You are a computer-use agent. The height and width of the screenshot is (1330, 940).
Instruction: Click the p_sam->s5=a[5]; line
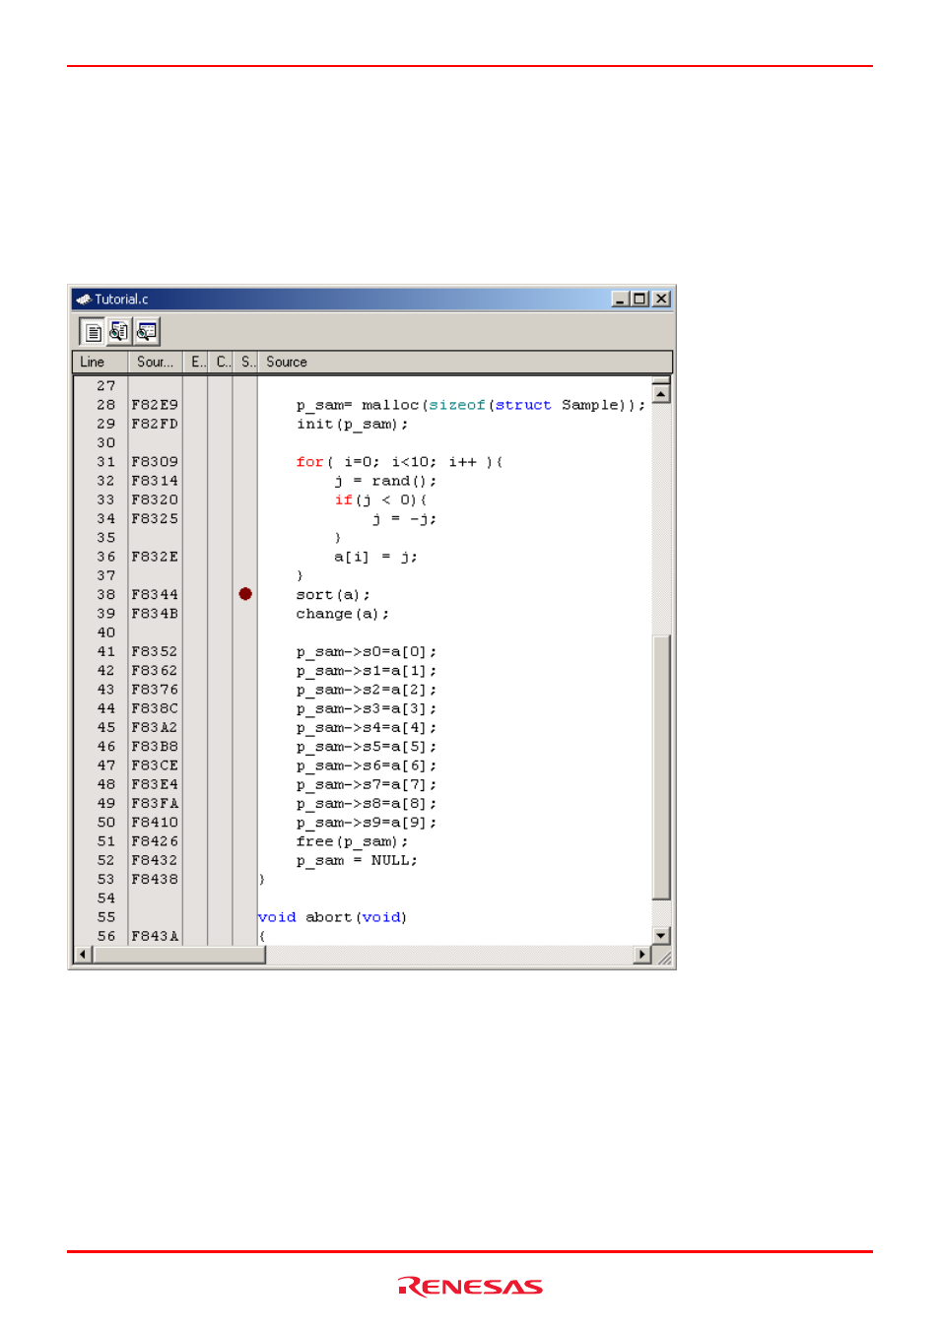tap(366, 747)
